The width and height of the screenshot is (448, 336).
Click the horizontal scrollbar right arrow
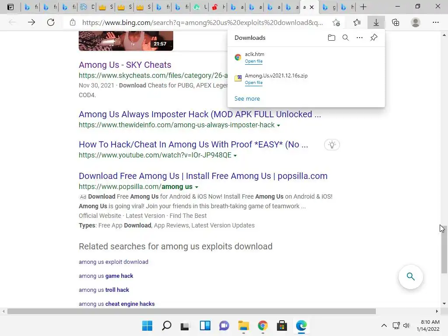(437, 311)
